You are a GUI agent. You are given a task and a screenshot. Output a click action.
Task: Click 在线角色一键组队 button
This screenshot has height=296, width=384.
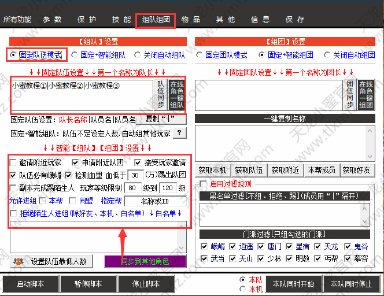point(177,95)
